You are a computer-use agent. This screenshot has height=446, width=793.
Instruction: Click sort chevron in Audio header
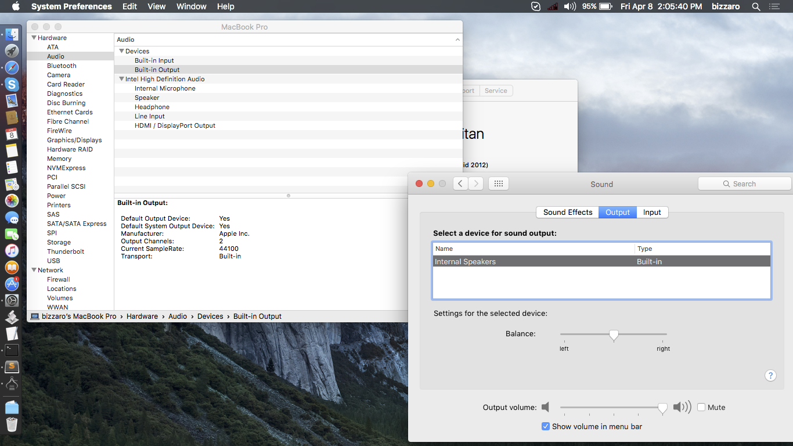pos(457,39)
